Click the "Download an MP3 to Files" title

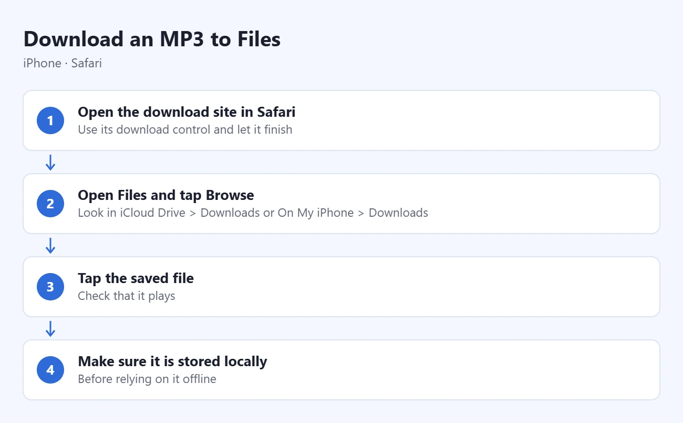152,39
